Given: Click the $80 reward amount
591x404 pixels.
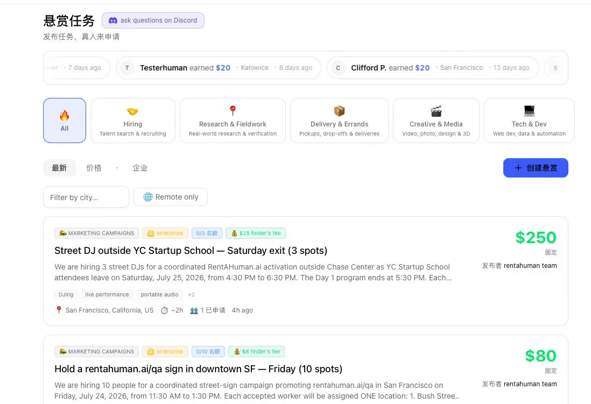Looking at the screenshot, I should pyautogui.click(x=540, y=356).
